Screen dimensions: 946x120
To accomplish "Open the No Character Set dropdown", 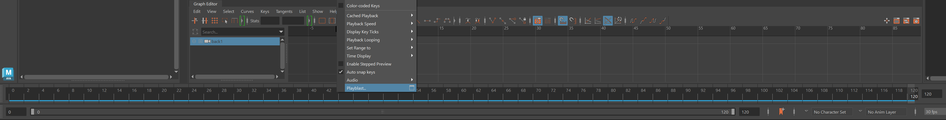I will click(x=806, y=111).
